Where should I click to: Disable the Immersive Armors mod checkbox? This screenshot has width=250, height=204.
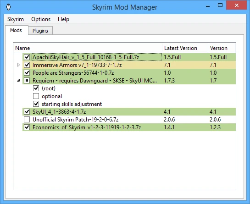pyautogui.click(x=27, y=65)
